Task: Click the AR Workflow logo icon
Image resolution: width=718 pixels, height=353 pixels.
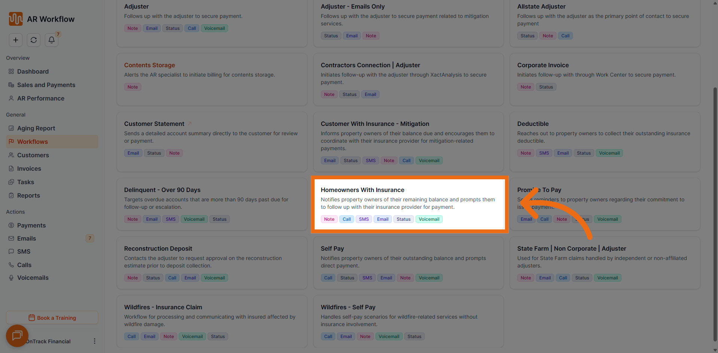Action: 16,19
